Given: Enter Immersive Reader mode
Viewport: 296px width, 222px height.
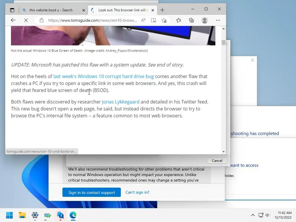Looking at the screenshot, I should pyautogui.click(x=154, y=20).
